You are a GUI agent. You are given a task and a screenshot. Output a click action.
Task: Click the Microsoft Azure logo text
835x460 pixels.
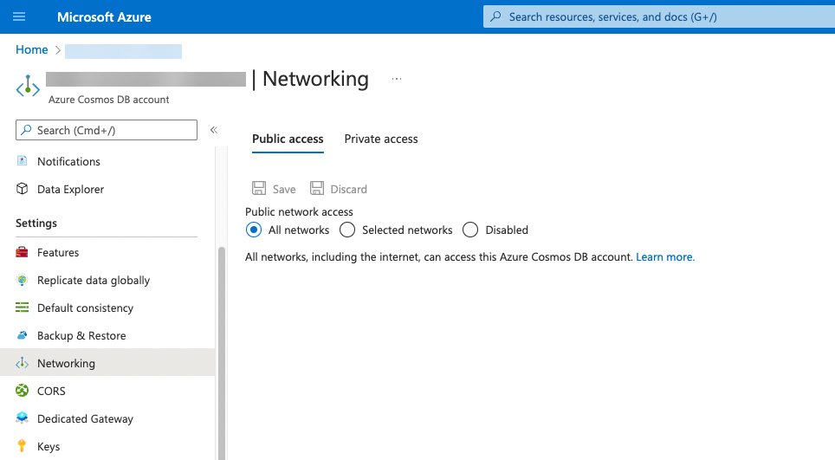point(104,17)
